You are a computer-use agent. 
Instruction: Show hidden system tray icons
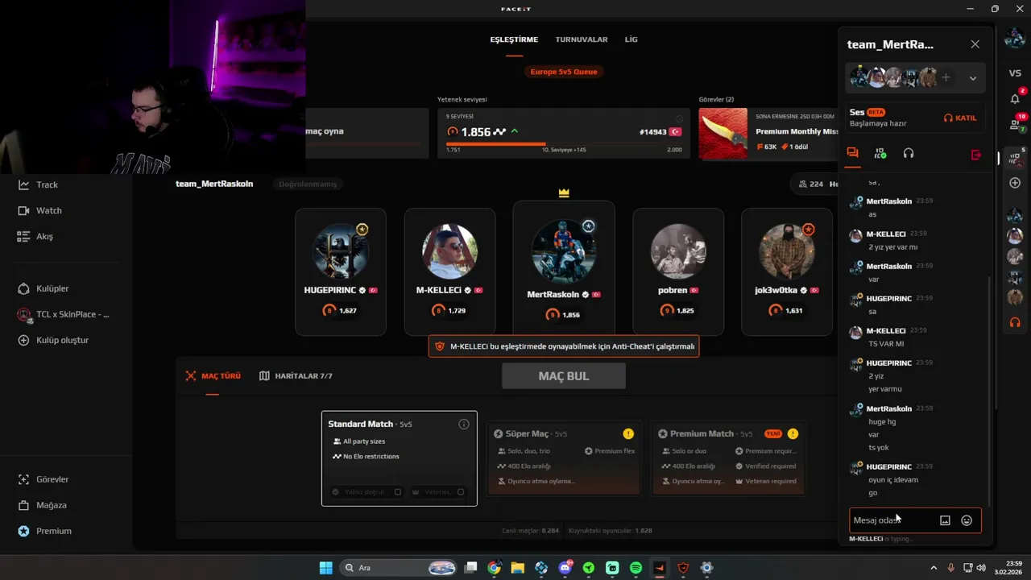pyautogui.click(x=934, y=568)
